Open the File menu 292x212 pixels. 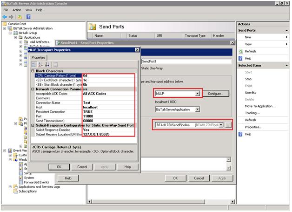[x=6, y=10]
